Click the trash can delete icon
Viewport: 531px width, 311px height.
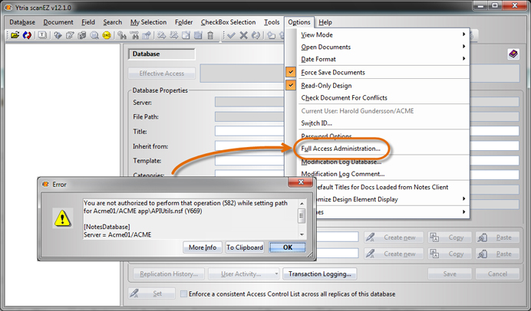[x=210, y=35]
